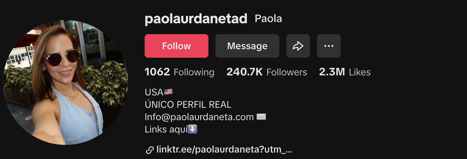Click the Likes label
The image size is (467, 159).
point(360,72)
